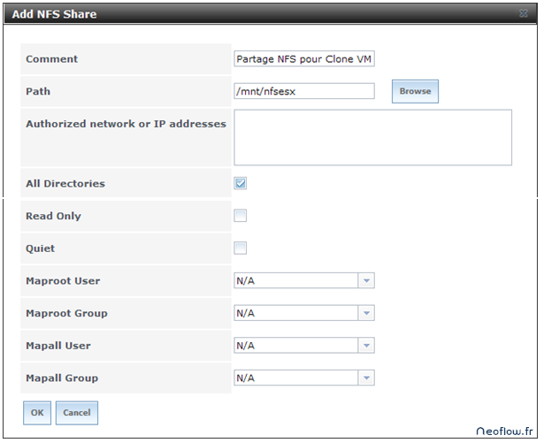Click the Path input field
The width and height of the screenshot is (544, 443).
[x=303, y=91]
